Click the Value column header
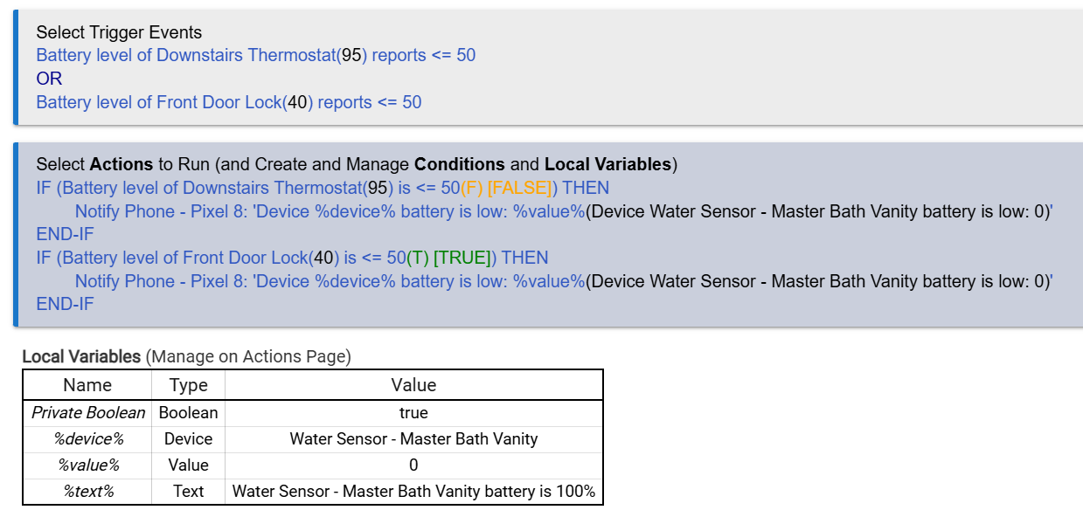 [x=413, y=385]
